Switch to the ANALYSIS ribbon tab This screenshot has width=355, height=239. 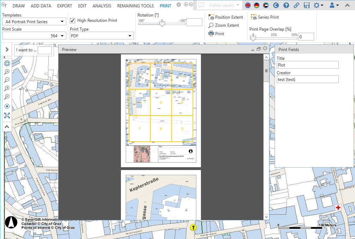(x=102, y=6)
